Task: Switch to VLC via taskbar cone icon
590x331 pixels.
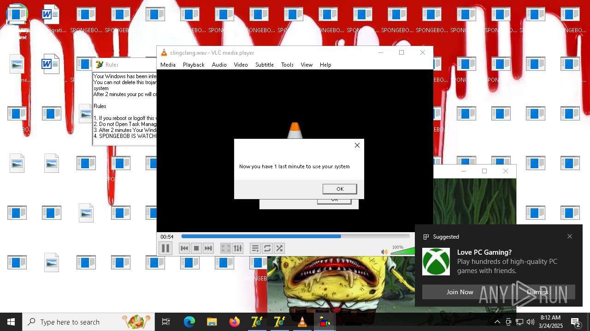Action: pos(302,322)
